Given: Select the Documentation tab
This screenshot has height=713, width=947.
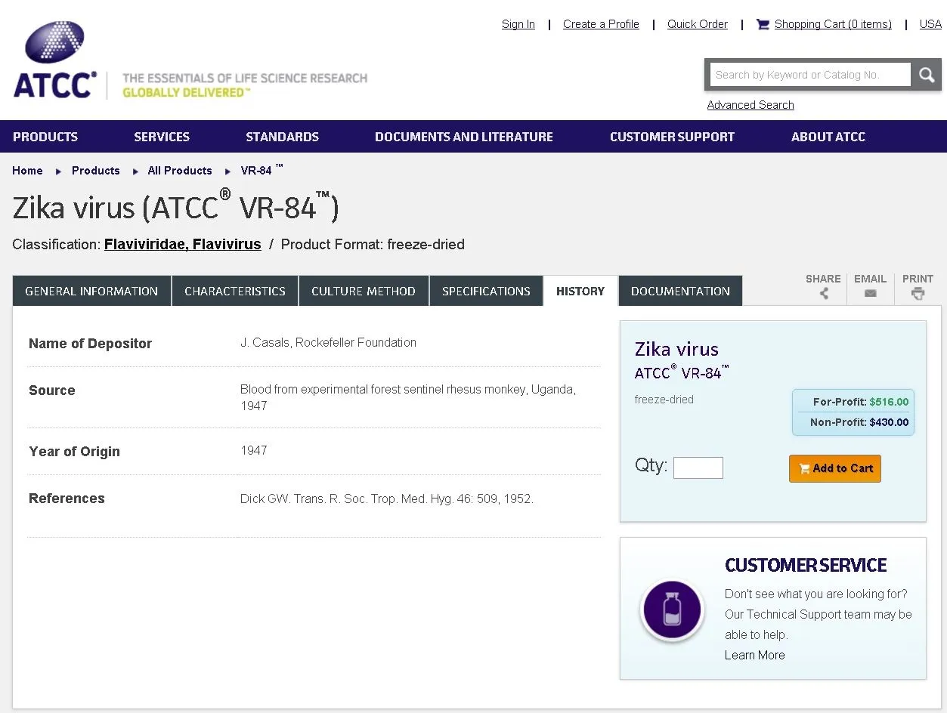Looking at the screenshot, I should pyautogui.click(x=680, y=291).
